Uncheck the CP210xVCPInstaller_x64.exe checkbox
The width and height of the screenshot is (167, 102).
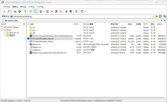tap(28, 39)
